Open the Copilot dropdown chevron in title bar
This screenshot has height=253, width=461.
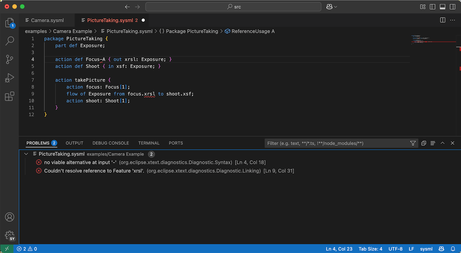[x=336, y=7]
